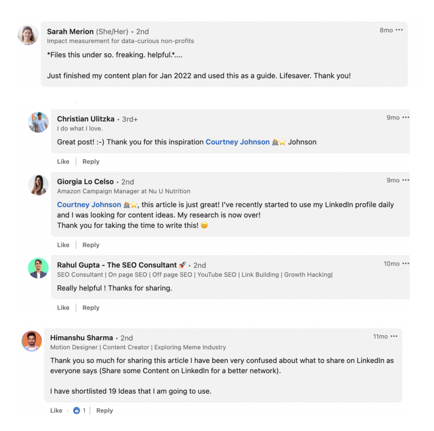This screenshot has width=434, height=431.
Task: Like Rahul Gupta's comment
Action: point(63,308)
